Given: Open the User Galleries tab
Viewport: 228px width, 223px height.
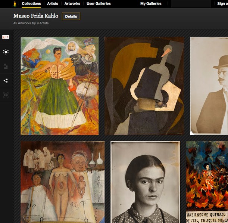Looking at the screenshot, I should 99,4.
